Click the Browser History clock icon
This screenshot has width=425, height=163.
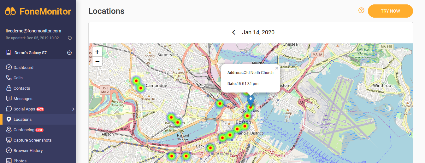9,150
